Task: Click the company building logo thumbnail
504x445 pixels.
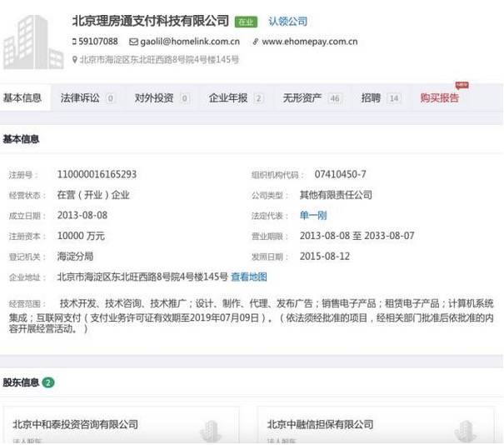Action: (33, 42)
